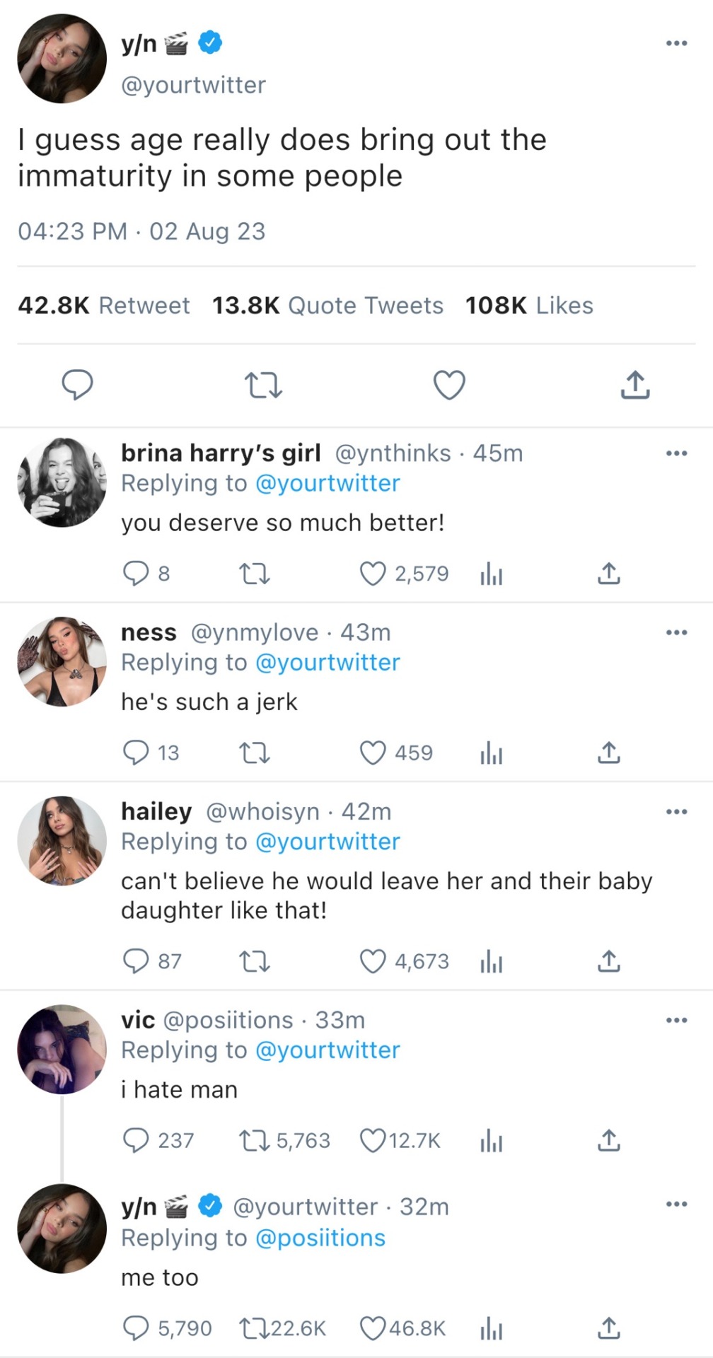Retweet ness's 'he's such a jerk' reply

(x=255, y=753)
